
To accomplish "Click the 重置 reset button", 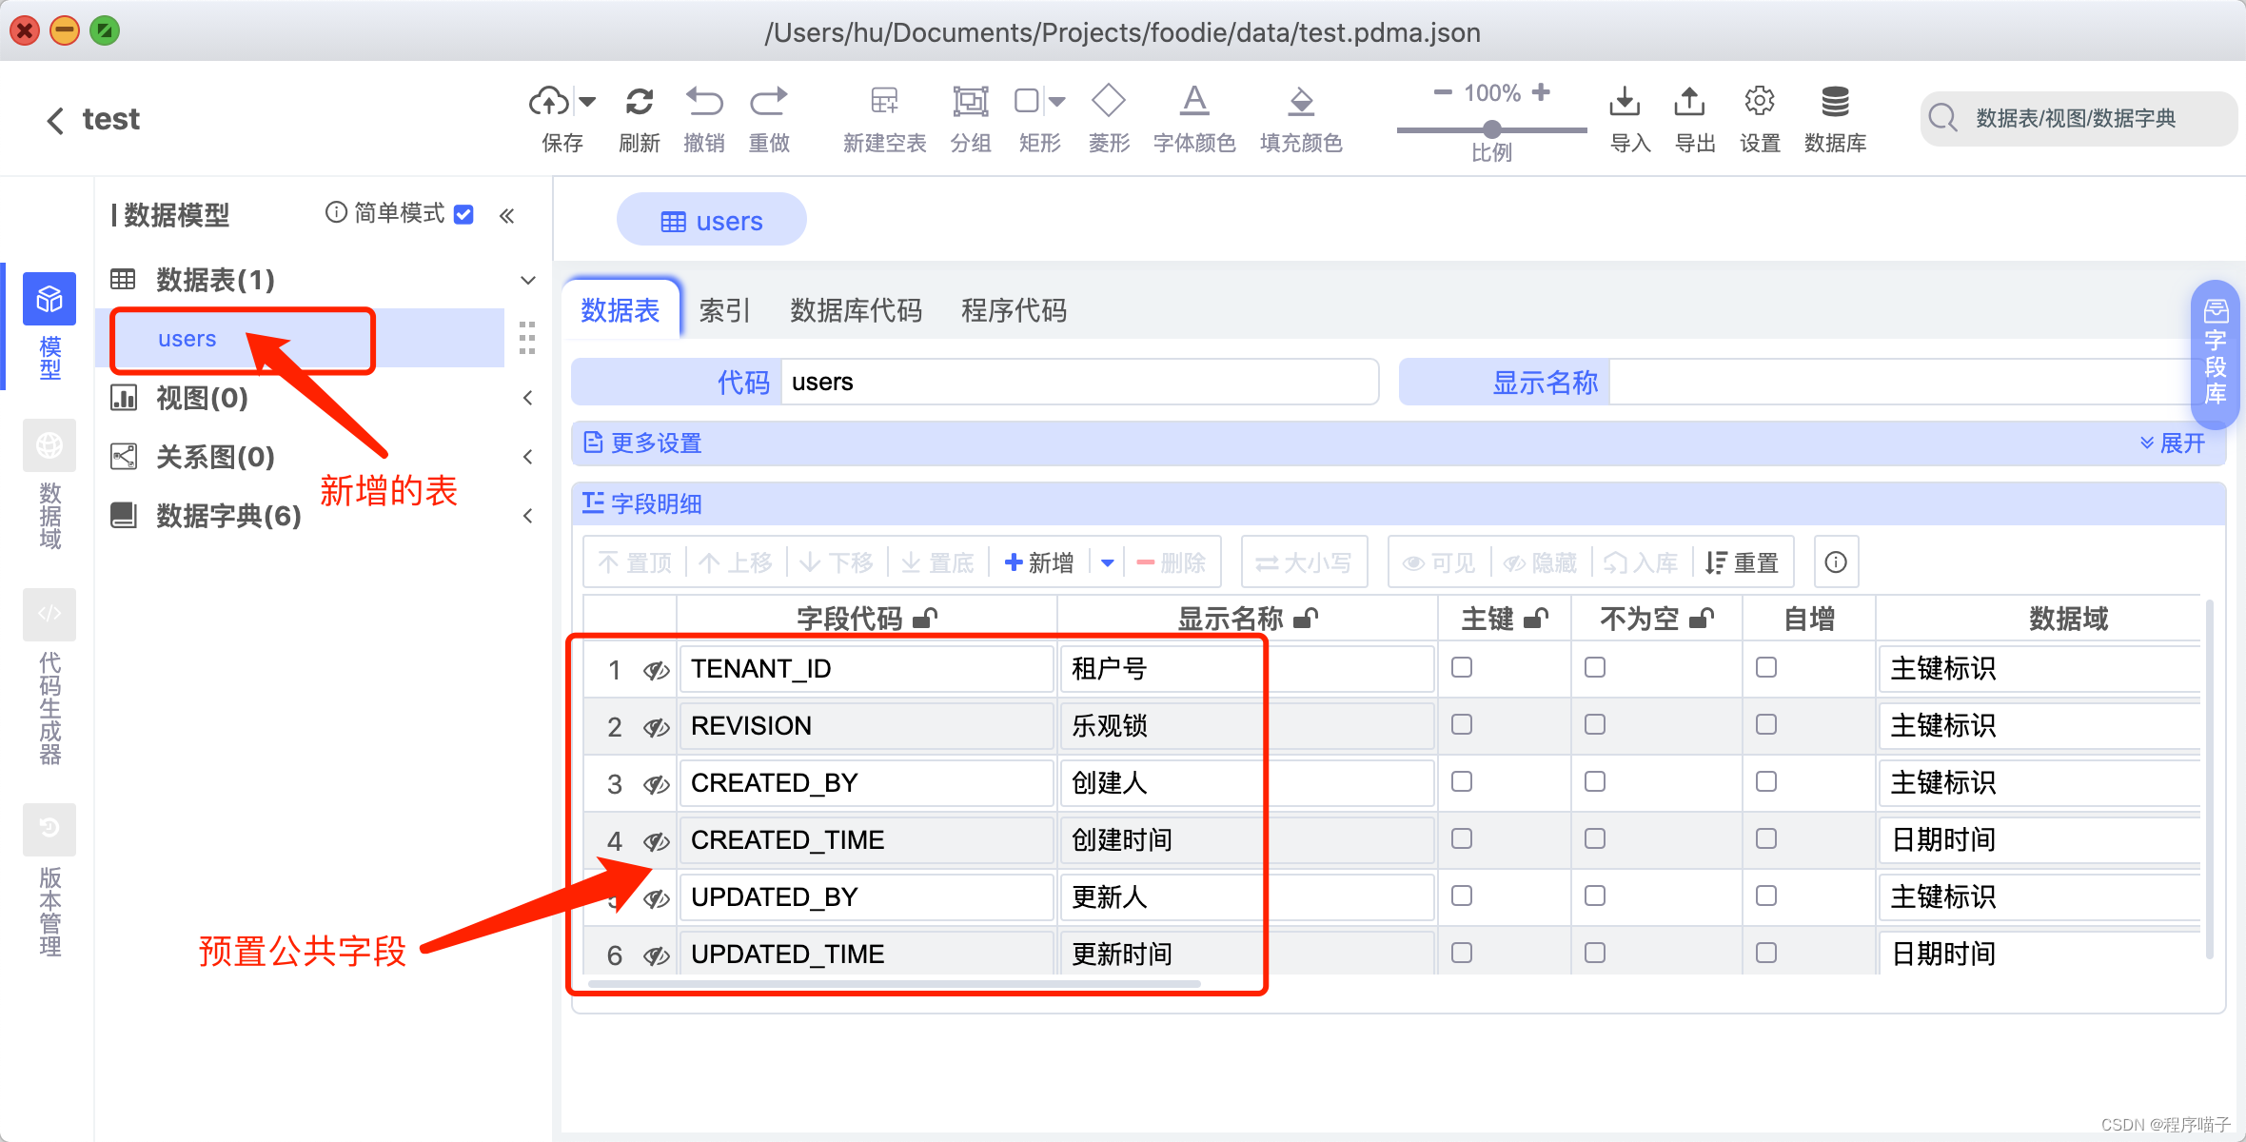I will coord(1742,562).
